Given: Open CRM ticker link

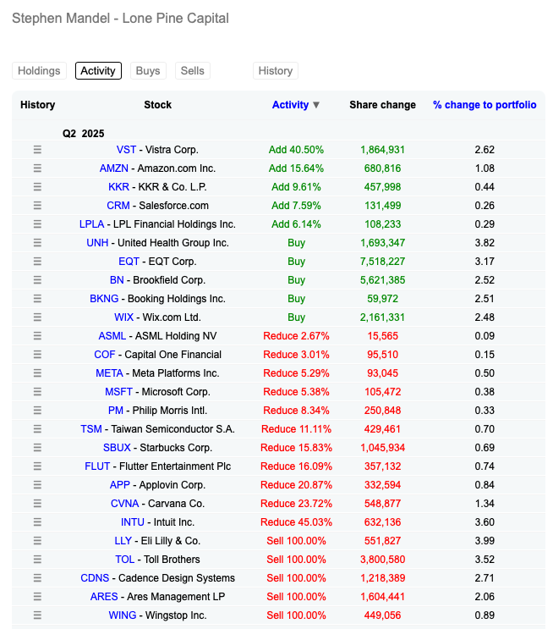Looking at the screenshot, I should click(x=118, y=206).
